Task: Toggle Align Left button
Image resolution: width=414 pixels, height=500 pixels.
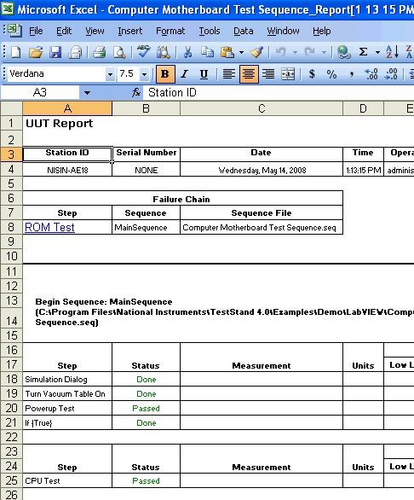Action: (x=228, y=74)
